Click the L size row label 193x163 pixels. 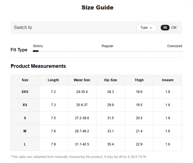[x=25, y=144]
